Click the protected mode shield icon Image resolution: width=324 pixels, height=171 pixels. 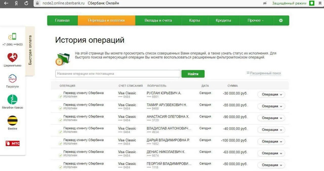(312, 3)
